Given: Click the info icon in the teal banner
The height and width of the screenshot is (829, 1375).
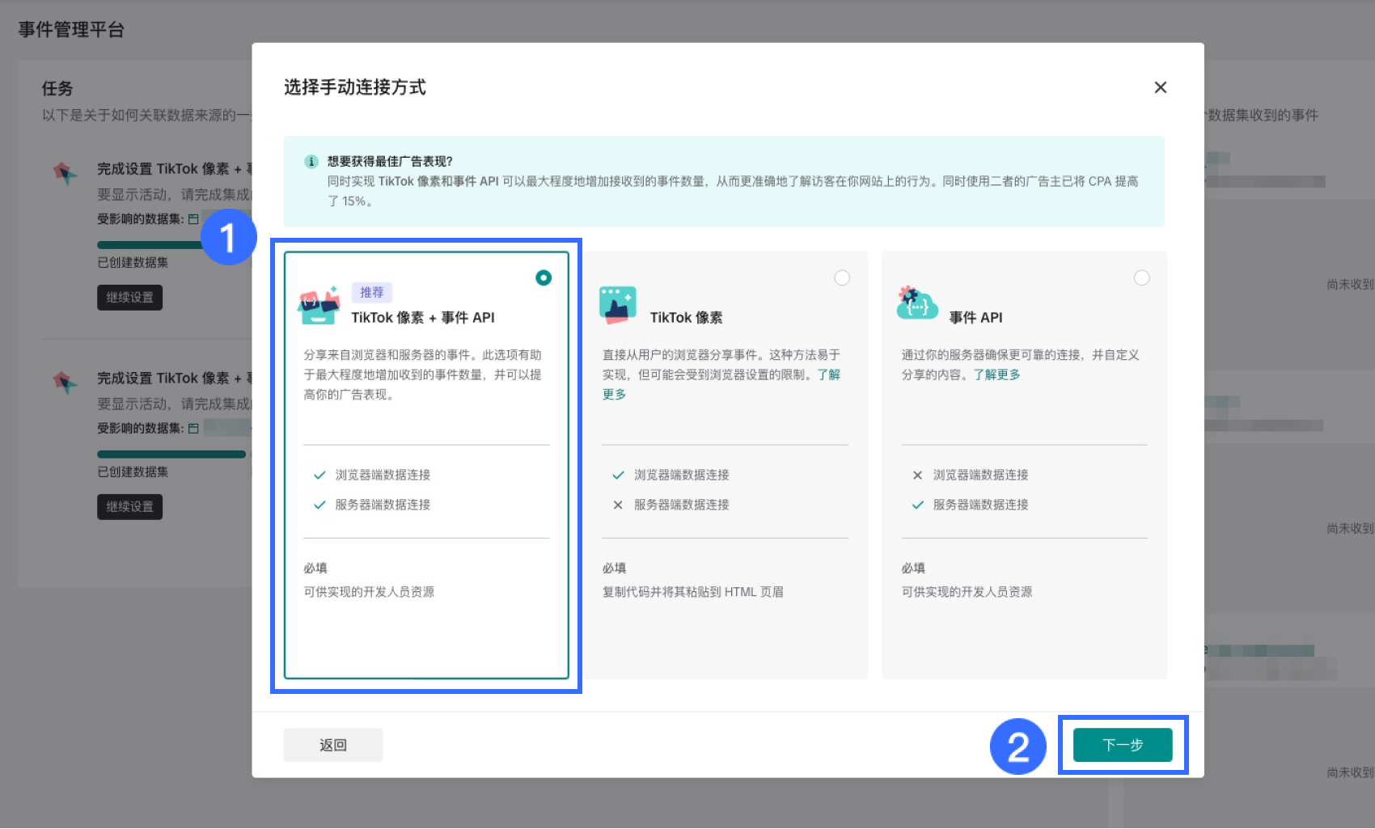Looking at the screenshot, I should (x=312, y=162).
